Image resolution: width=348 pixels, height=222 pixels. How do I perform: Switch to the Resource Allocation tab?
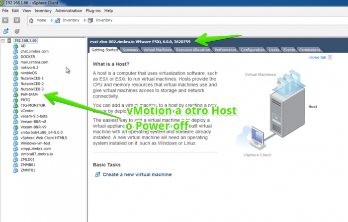coord(193,50)
